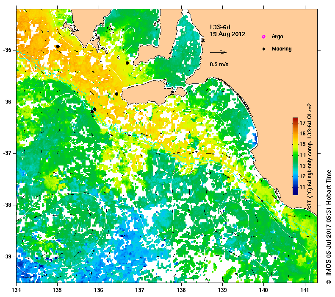335x297 pixels.
Task: Click the '17' value on color bar
Action: pyautogui.click(x=302, y=123)
